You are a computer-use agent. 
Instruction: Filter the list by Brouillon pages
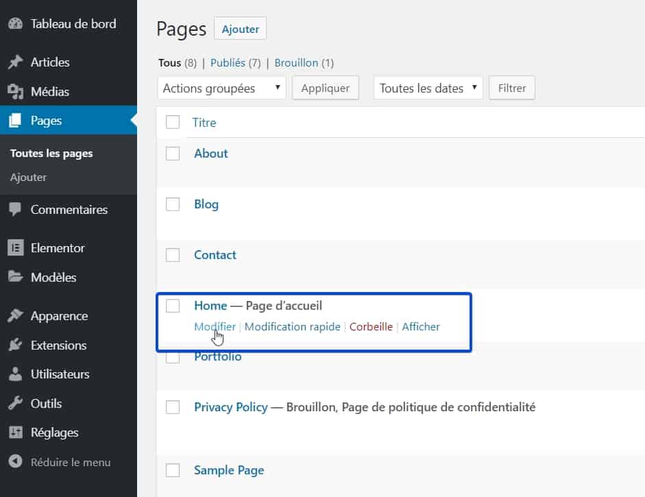(296, 62)
